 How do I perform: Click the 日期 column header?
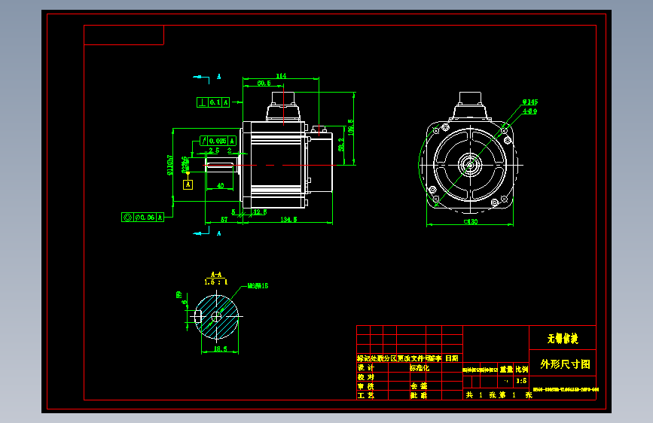[452, 358]
